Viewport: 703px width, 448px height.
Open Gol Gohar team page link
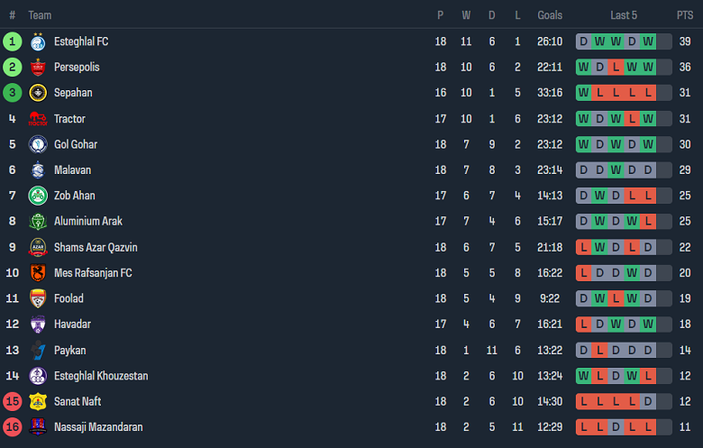(x=76, y=144)
